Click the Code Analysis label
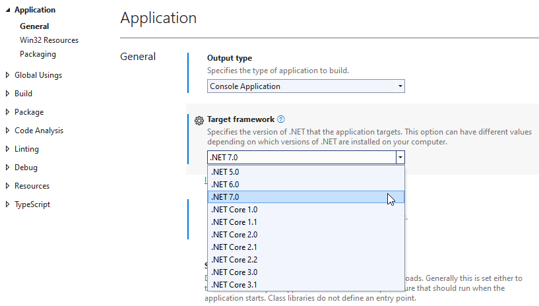This screenshot has width=539, height=306. coord(39,131)
